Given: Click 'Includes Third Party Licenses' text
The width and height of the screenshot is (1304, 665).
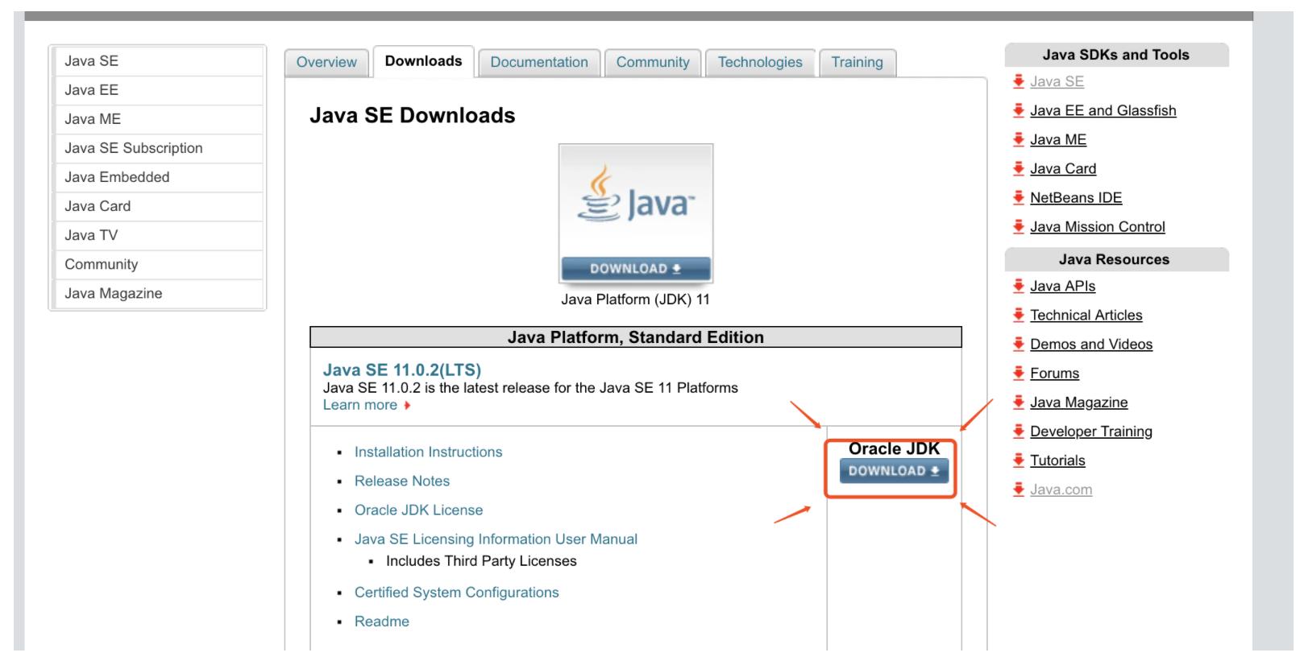Looking at the screenshot, I should (x=481, y=561).
